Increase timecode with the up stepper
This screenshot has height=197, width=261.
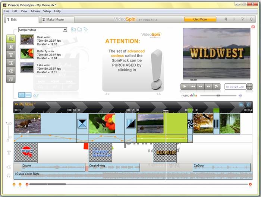(x=249, y=85)
